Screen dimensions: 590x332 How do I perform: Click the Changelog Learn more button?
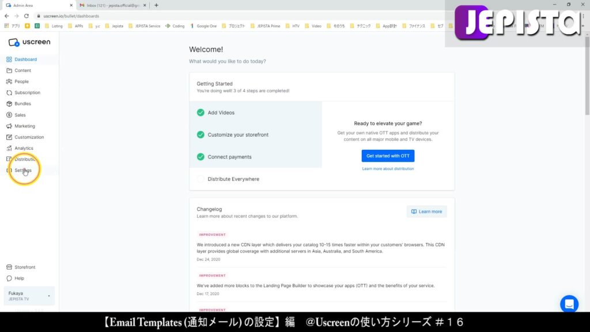[427, 212]
